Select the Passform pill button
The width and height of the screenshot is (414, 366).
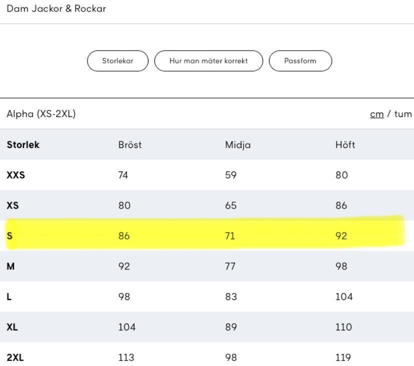coord(300,61)
